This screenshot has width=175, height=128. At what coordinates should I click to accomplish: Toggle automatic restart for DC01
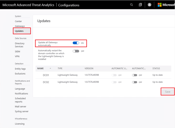[135, 75]
